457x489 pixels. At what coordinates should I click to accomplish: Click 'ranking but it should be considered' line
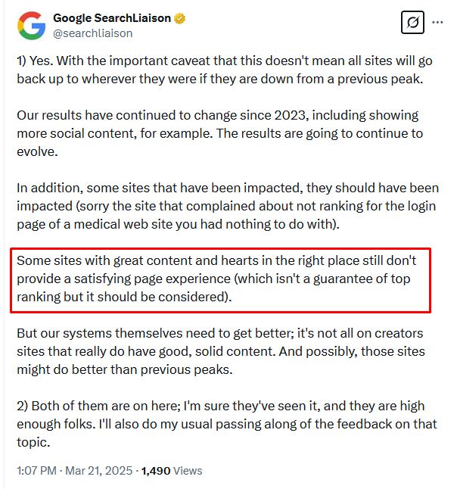pyautogui.click(x=124, y=297)
